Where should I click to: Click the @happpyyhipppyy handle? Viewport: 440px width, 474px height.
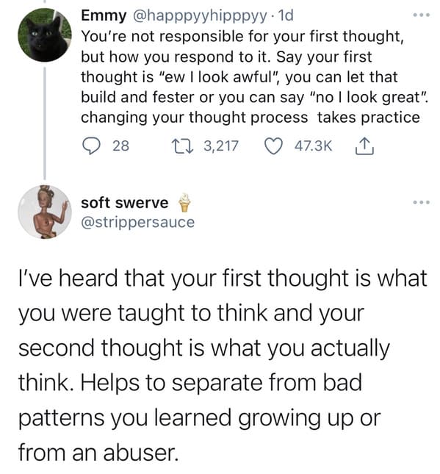coord(200,16)
